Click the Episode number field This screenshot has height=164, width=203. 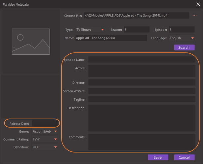tap(182, 29)
